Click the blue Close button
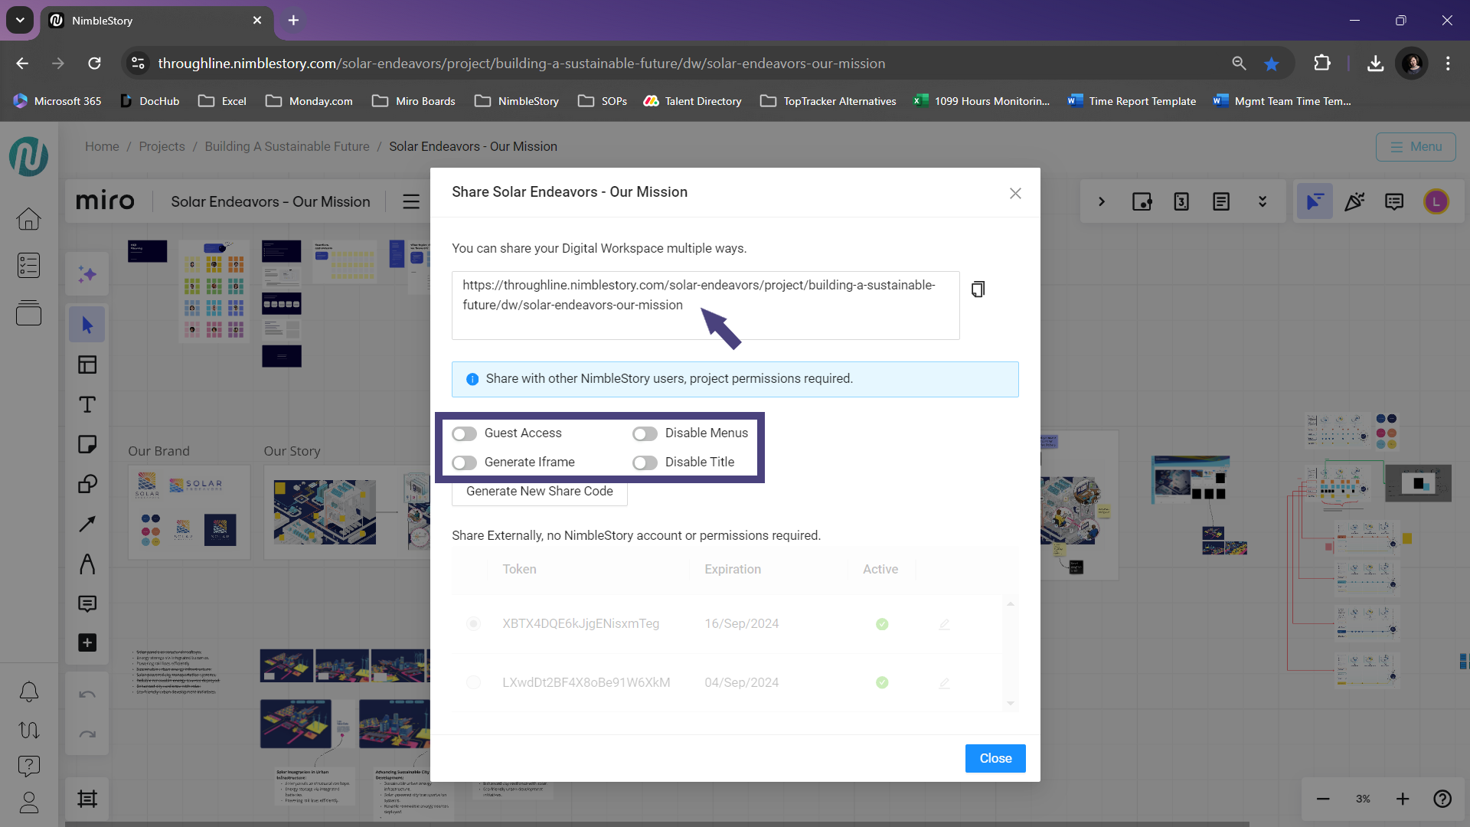This screenshot has height=827, width=1470. [995, 758]
